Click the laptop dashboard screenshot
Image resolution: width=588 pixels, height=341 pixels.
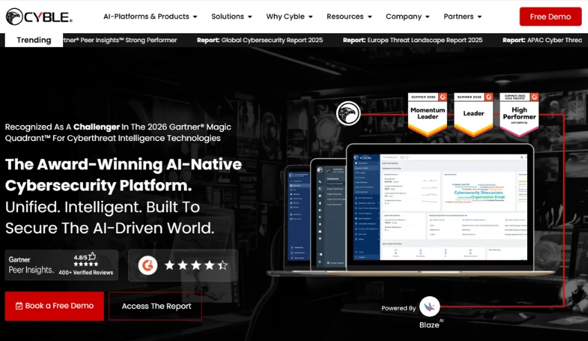440,207
